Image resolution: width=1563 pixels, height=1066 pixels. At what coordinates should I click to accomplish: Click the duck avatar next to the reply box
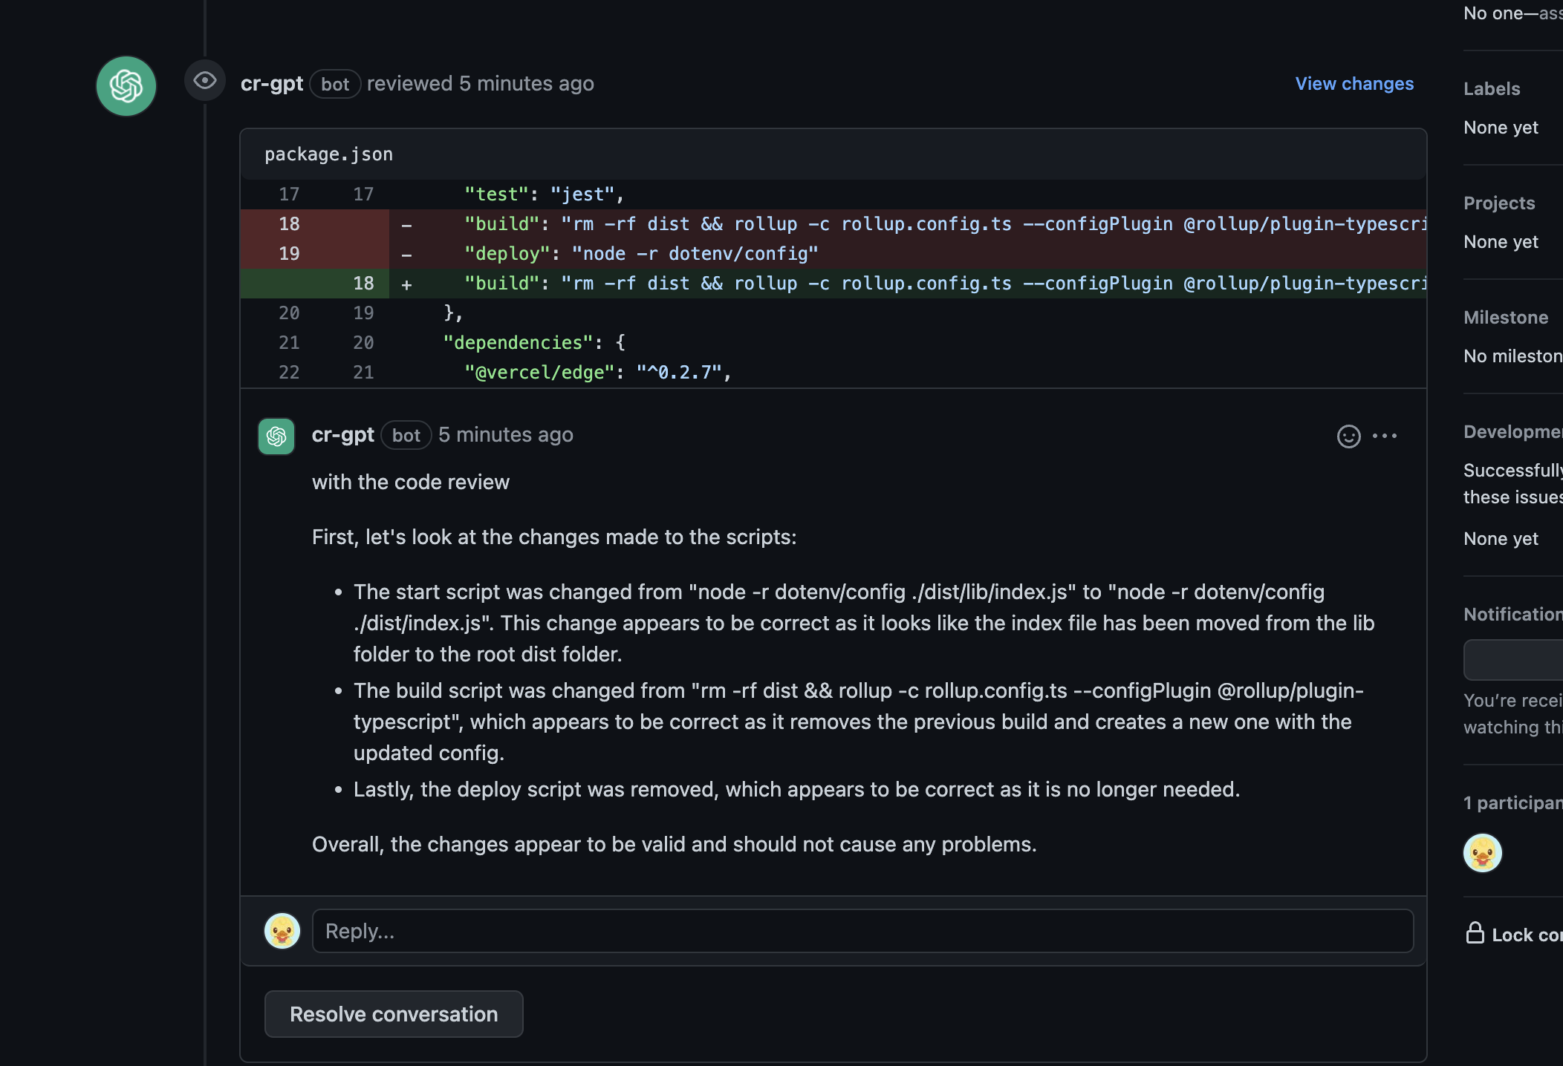click(x=282, y=930)
